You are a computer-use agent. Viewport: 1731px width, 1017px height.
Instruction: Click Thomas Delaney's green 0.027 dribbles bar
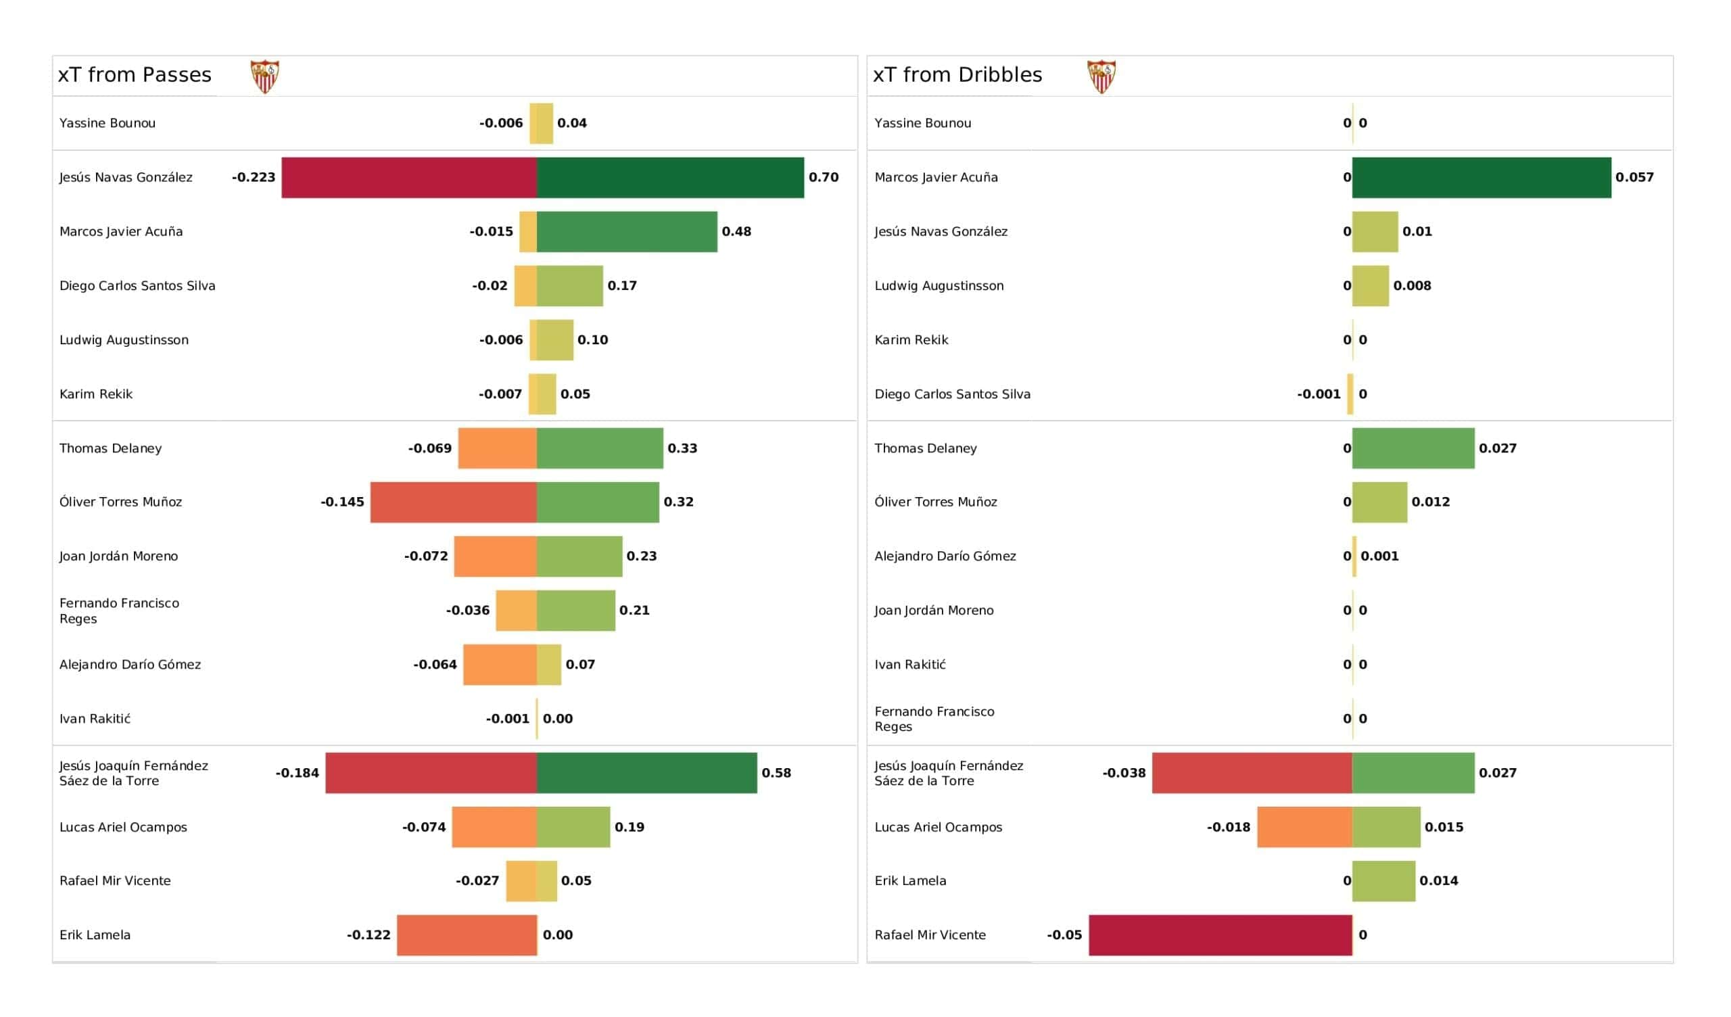[1413, 448]
